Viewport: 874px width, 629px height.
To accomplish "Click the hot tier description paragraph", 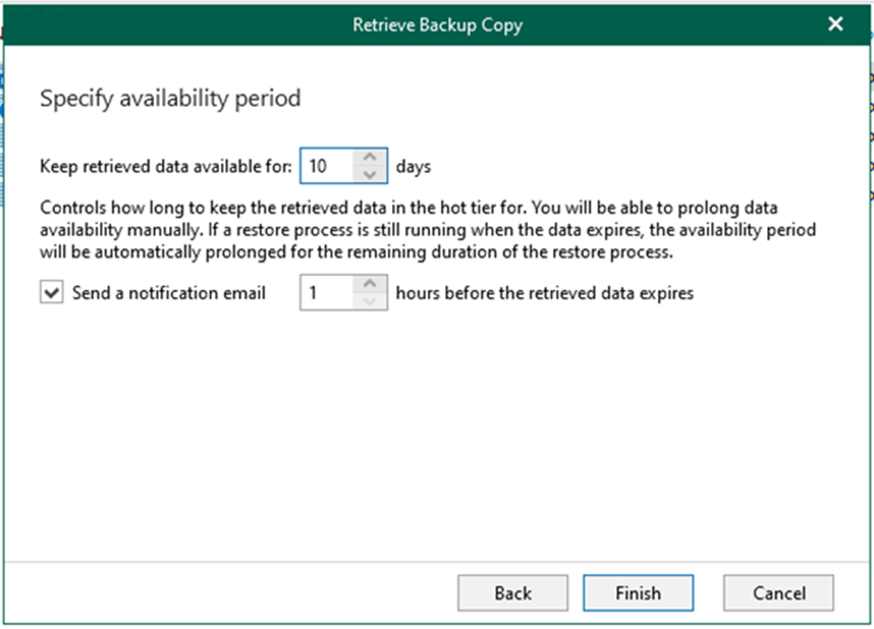I will click(x=428, y=230).
